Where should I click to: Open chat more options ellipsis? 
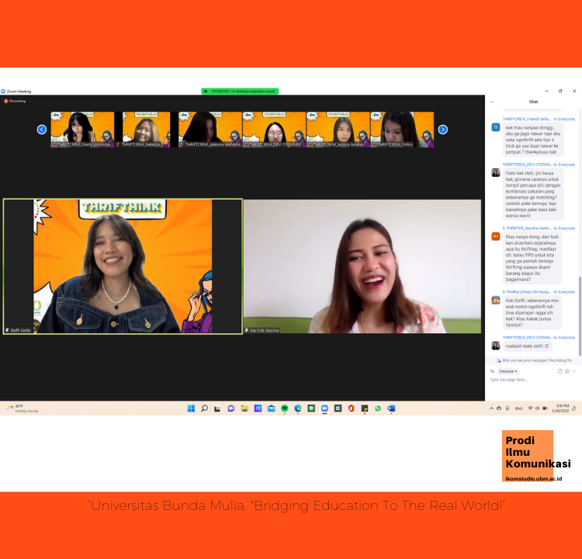573,371
